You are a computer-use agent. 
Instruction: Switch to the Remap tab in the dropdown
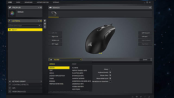(x=74, y=64)
